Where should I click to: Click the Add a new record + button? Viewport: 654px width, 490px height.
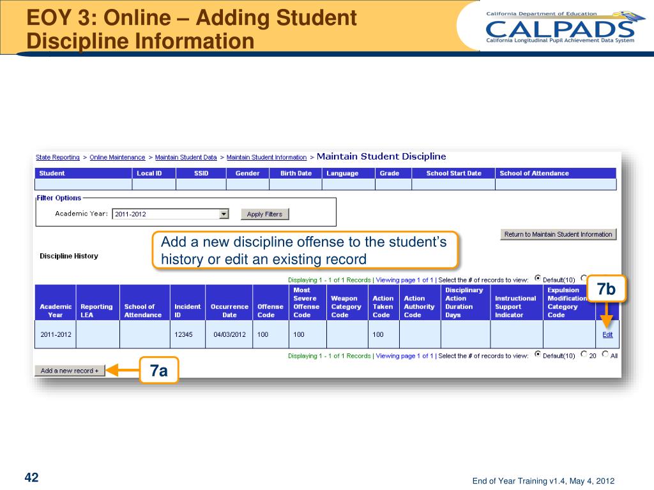(70, 371)
